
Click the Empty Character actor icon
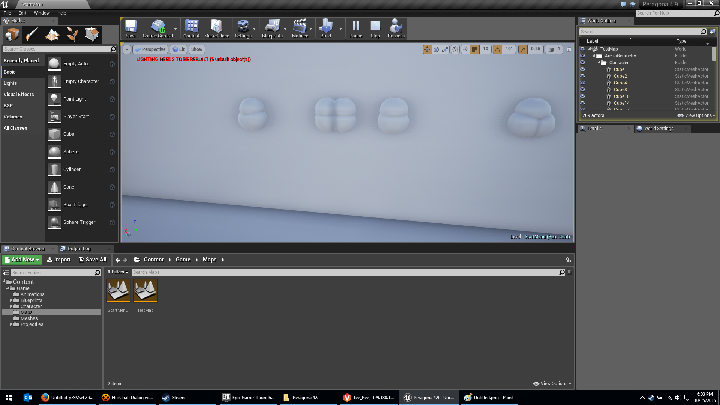[x=54, y=81]
